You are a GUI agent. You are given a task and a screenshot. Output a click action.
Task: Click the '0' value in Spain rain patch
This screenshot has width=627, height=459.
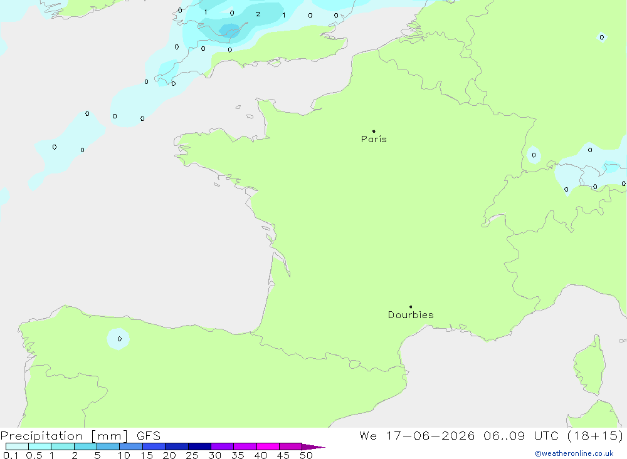point(120,339)
